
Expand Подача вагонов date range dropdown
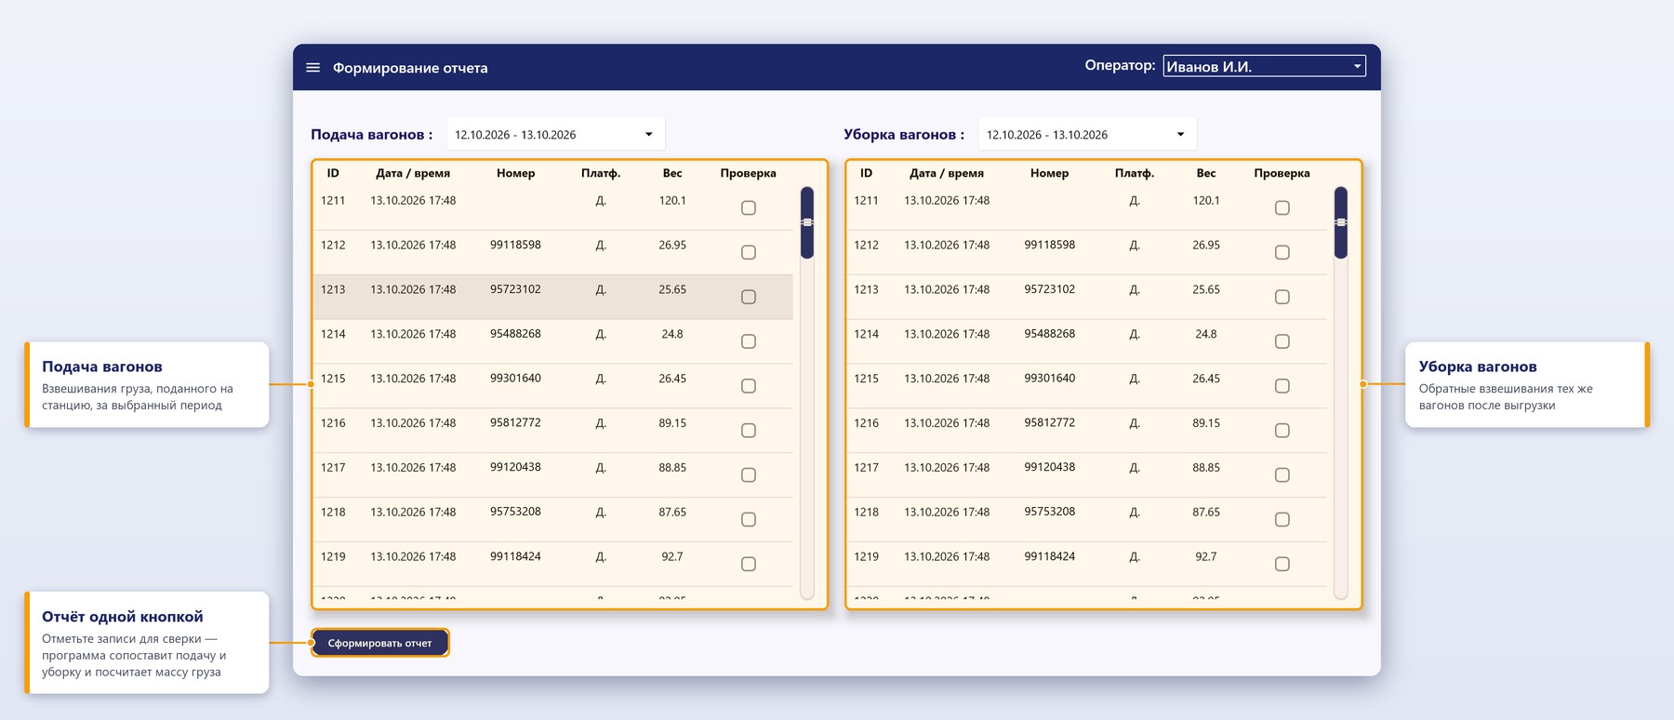click(555, 135)
